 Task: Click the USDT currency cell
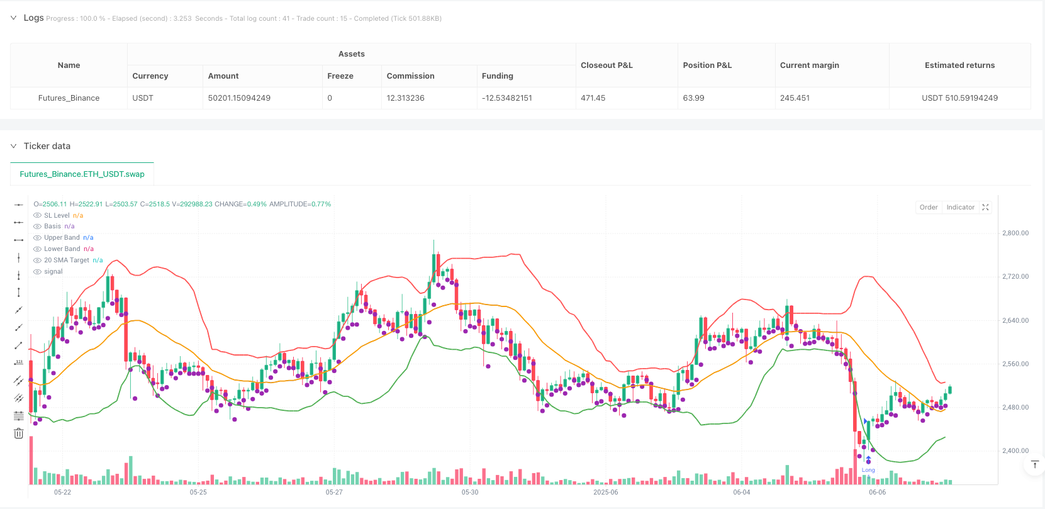point(165,98)
